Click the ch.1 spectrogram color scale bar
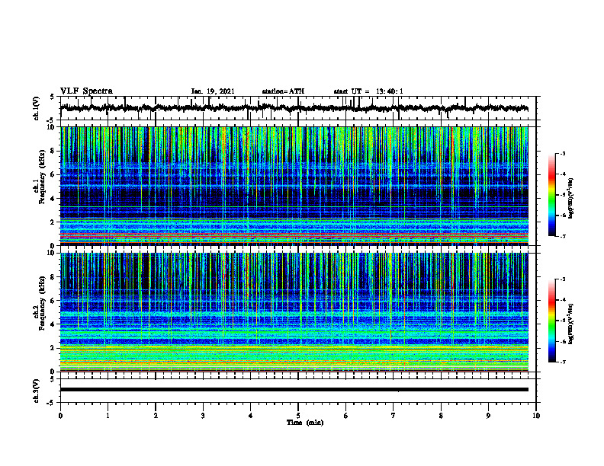Viewport: 604px width, 466px height. (x=551, y=195)
